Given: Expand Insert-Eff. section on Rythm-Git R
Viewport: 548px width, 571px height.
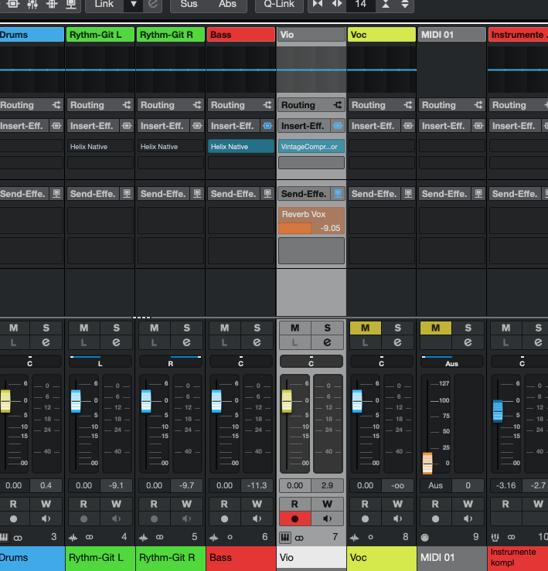Looking at the screenshot, I should pos(162,126).
